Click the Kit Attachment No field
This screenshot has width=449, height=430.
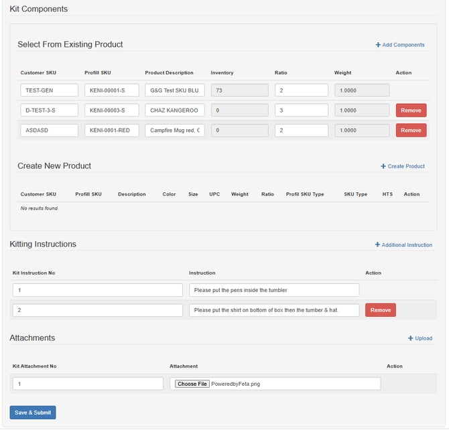(88, 384)
